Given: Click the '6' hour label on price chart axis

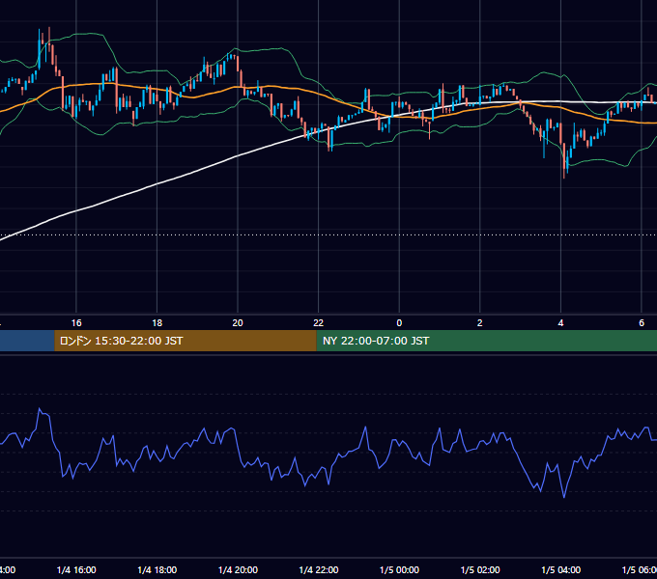Looking at the screenshot, I should point(642,323).
